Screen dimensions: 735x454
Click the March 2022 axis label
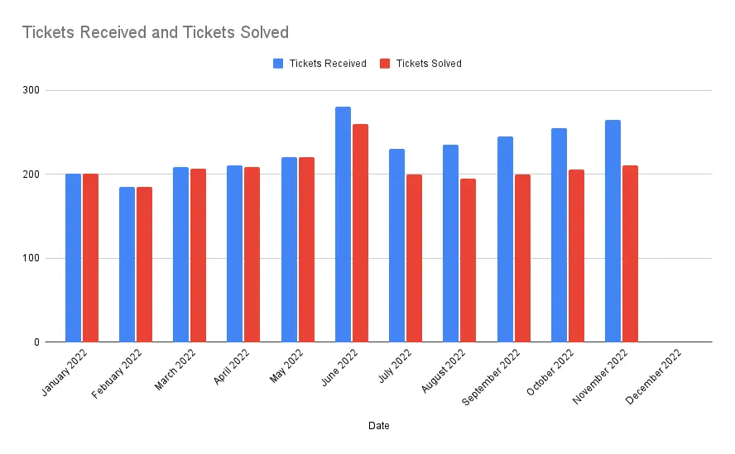[x=175, y=370]
